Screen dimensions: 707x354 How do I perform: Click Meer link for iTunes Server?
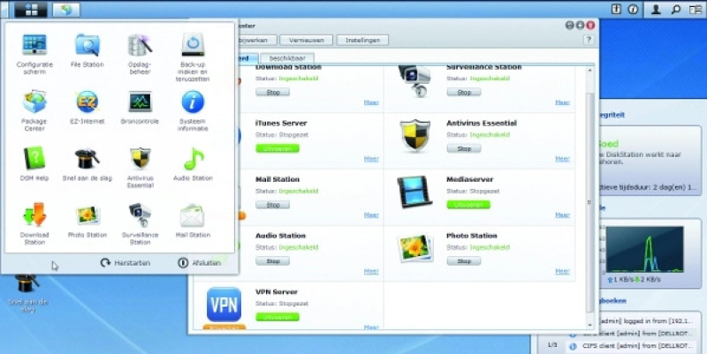tap(371, 159)
